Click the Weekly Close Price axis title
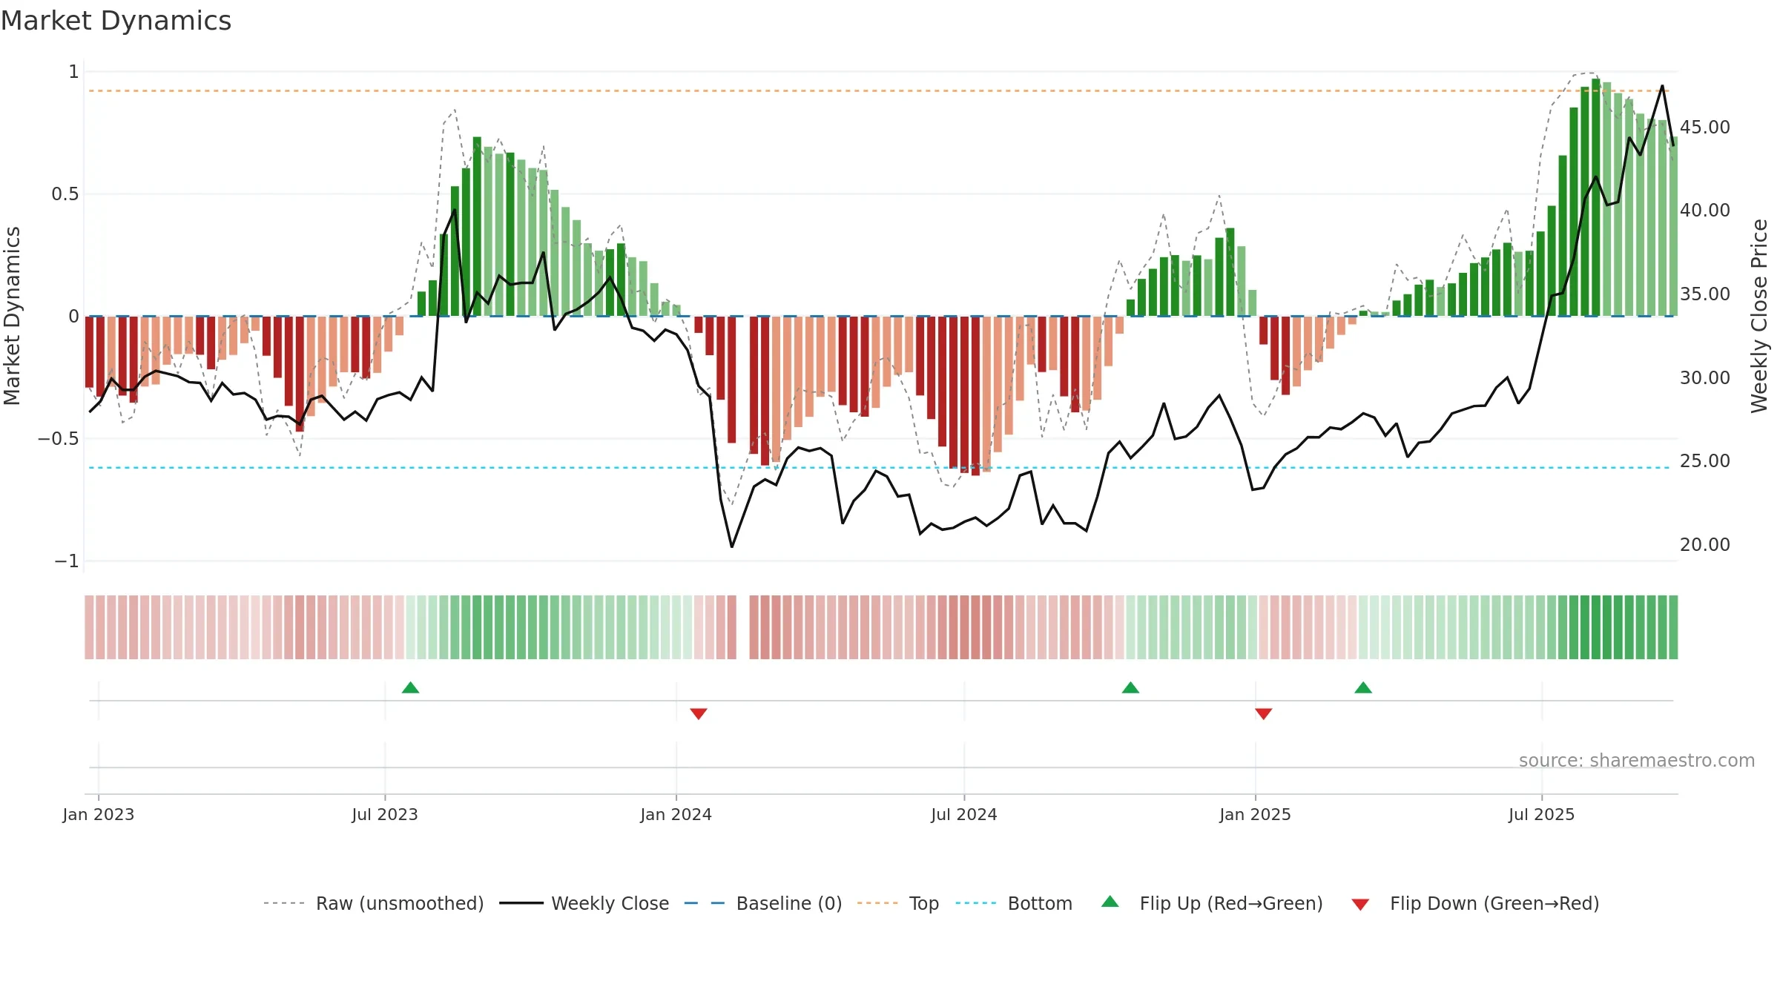The image size is (1780, 1001). tap(1759, 316)
